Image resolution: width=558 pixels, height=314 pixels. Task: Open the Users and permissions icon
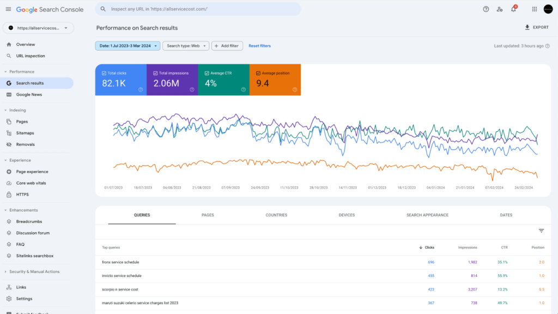coord(500,9)
